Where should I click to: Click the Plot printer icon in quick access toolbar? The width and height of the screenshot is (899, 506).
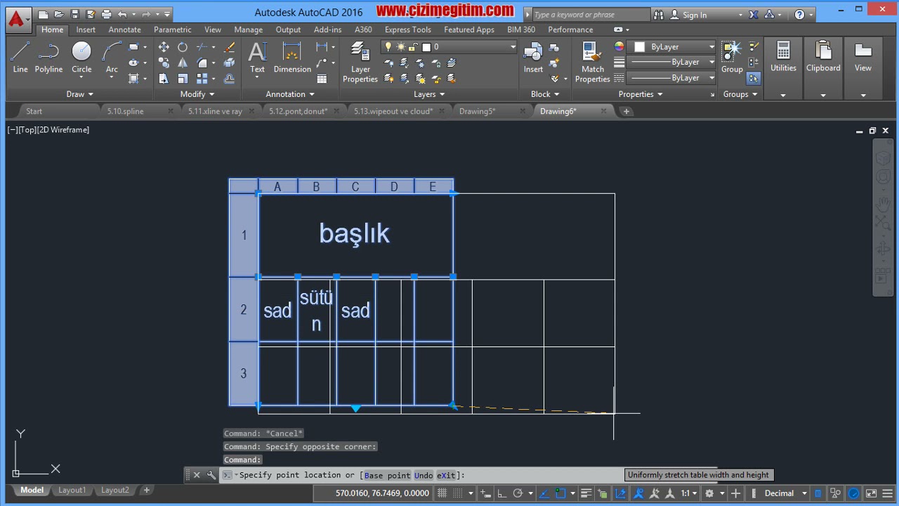tap(106, 14)
